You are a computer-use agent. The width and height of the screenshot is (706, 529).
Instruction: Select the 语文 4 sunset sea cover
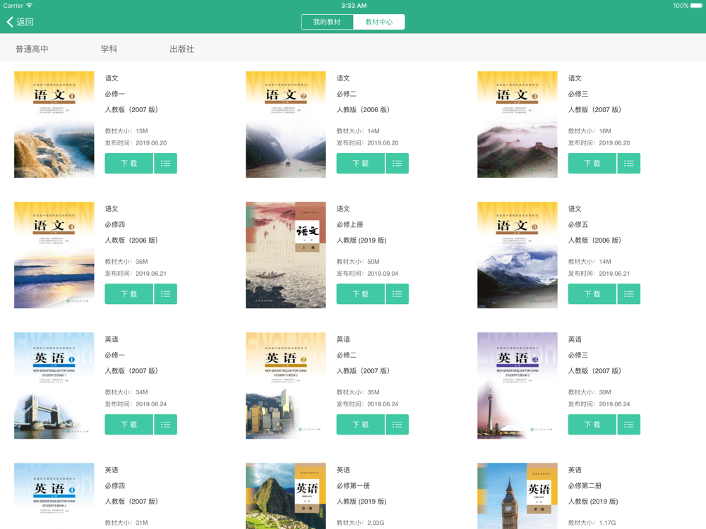pyautogui.click(x=54, y=255)
